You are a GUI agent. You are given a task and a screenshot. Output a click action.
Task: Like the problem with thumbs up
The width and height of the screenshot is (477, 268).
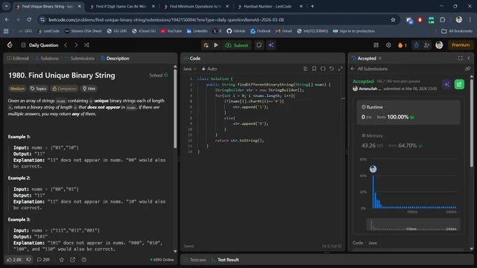tap(14, 260)
